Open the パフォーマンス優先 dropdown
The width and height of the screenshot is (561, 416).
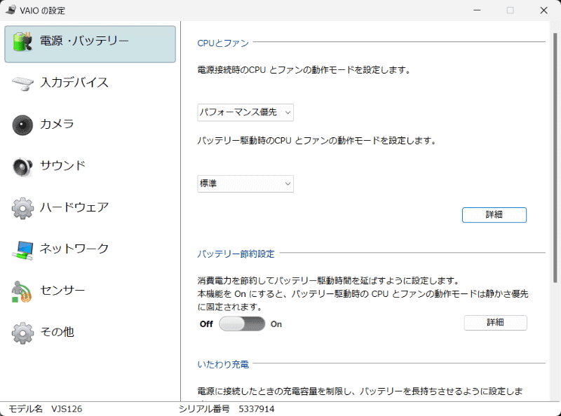pos(245,112)
